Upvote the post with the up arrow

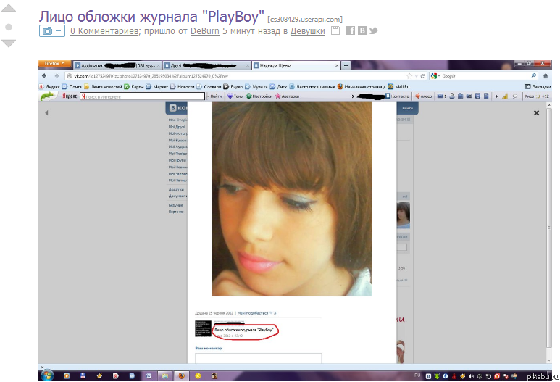[x=8, y=10]
